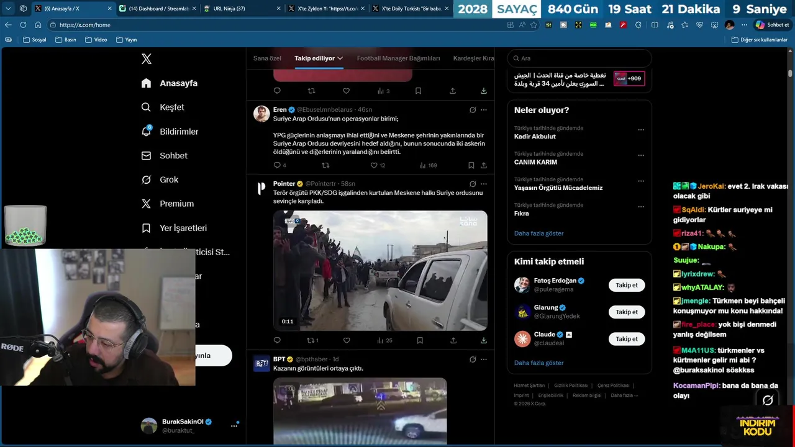Open more options on Pointer's tweet
This screenshot has height=447, width=795.
(484, 184)
